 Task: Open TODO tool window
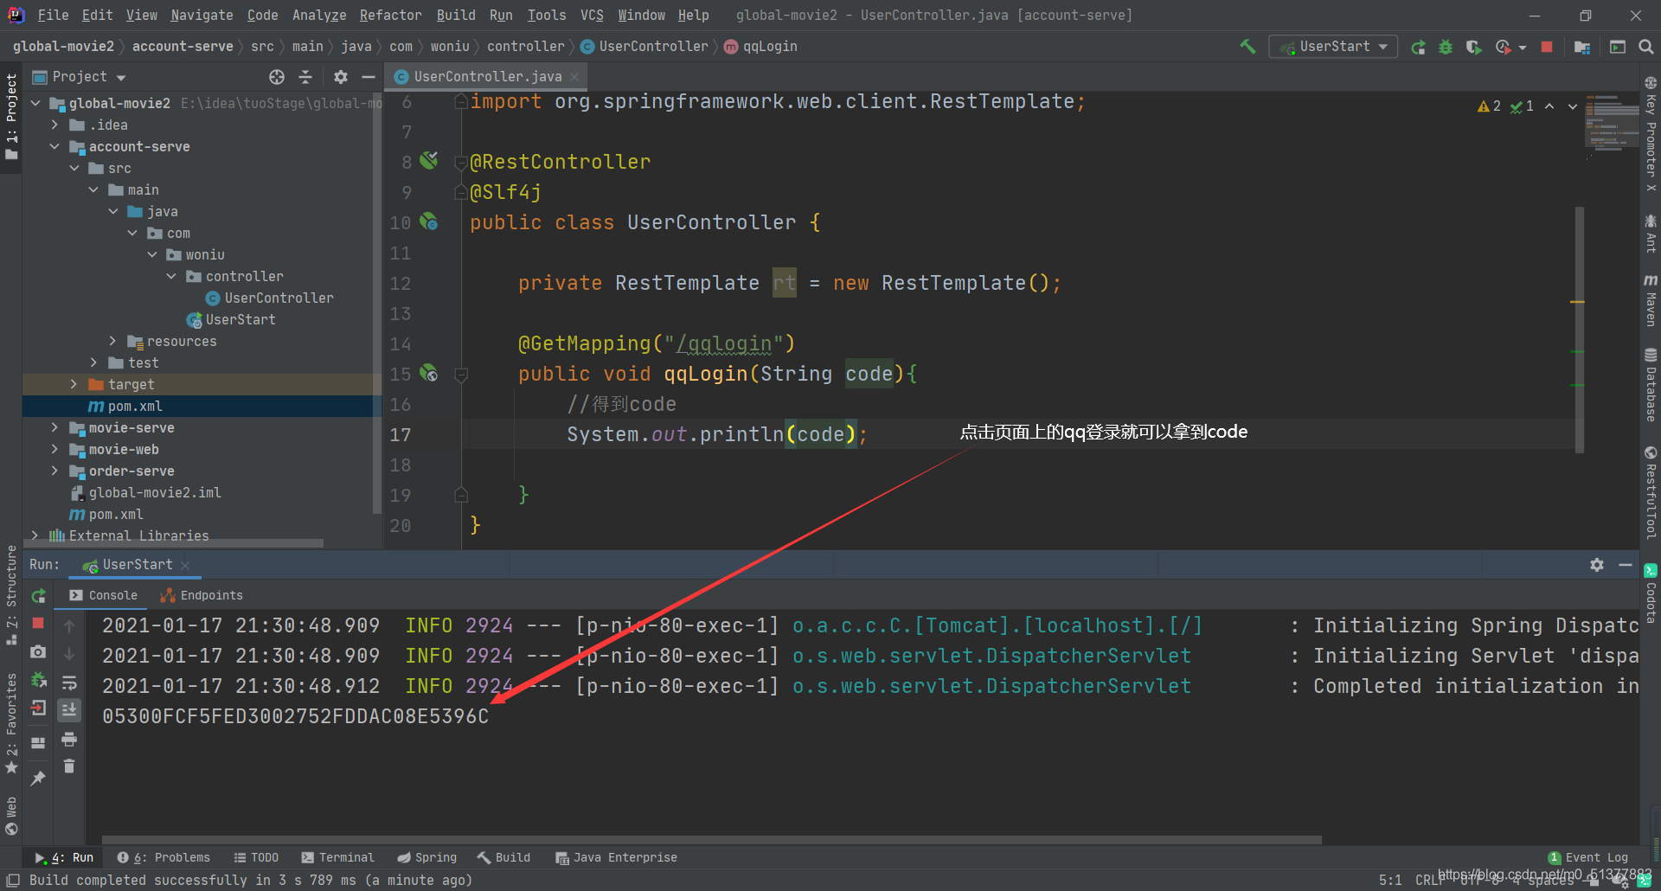click(256, 857)
